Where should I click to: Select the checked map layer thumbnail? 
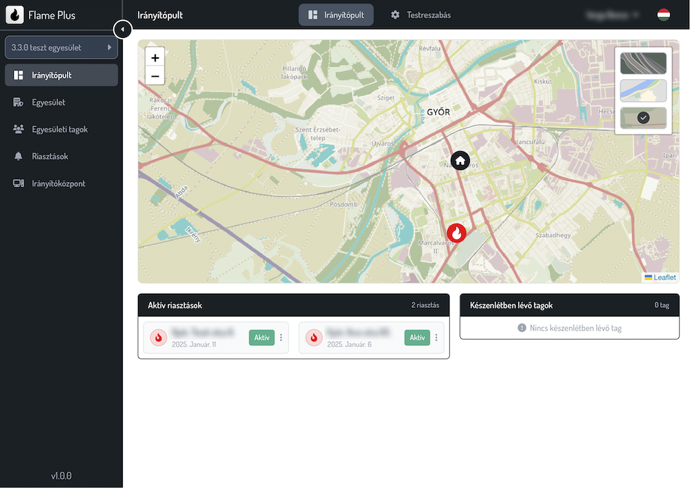pyautogui.click(x=643, y=118)
